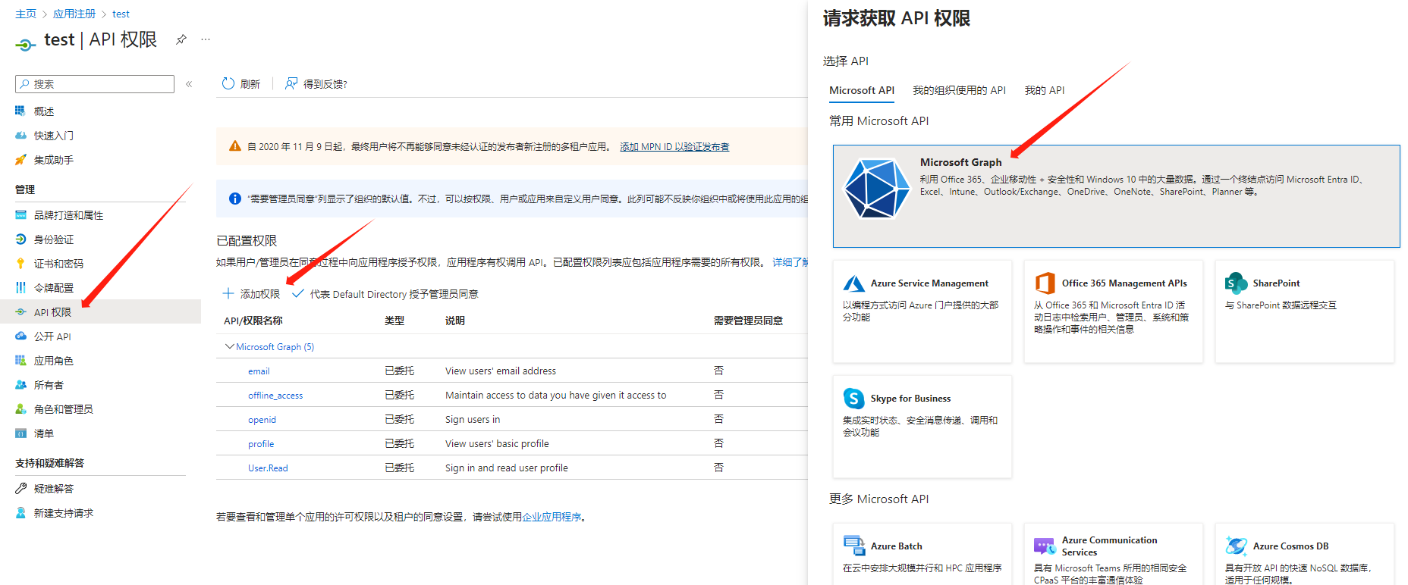1408x585 pixels.
Task: Open 添加 MPN ID 以验证发布者 link
Action: pos(674,147)
